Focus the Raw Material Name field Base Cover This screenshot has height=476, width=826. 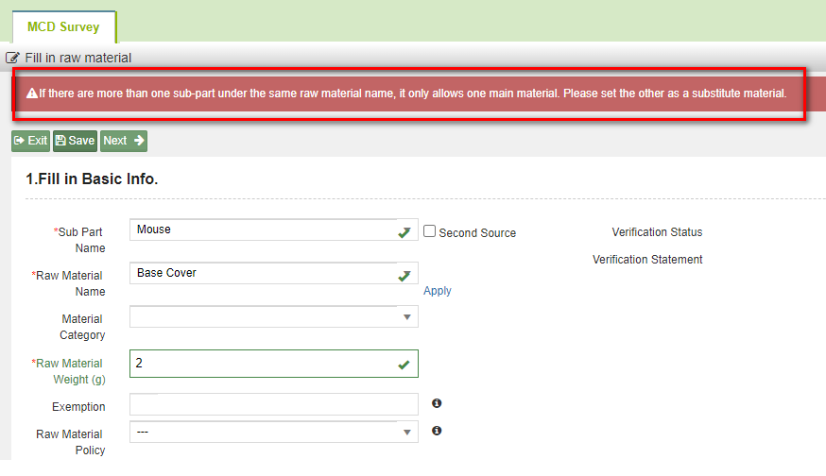tap(274, 273)
